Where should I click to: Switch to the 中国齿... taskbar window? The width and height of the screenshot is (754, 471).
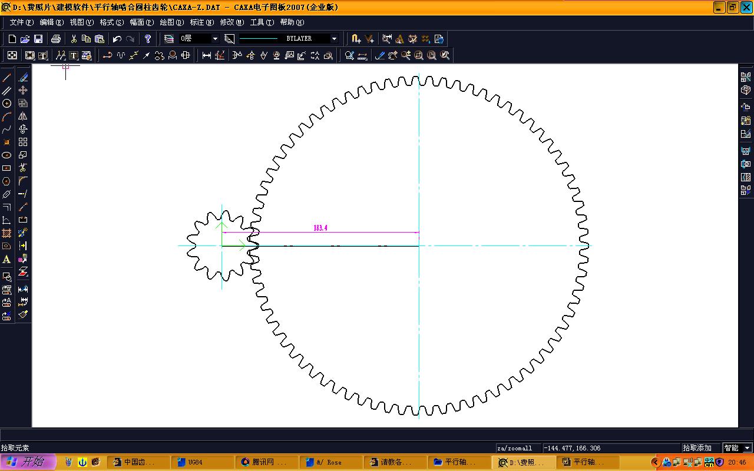(x=139, y=462)
